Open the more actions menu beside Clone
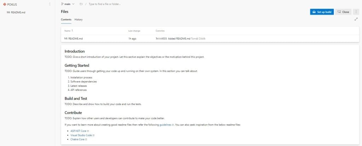The height and width of the screenshot is (146, 362). pos(356,12)
